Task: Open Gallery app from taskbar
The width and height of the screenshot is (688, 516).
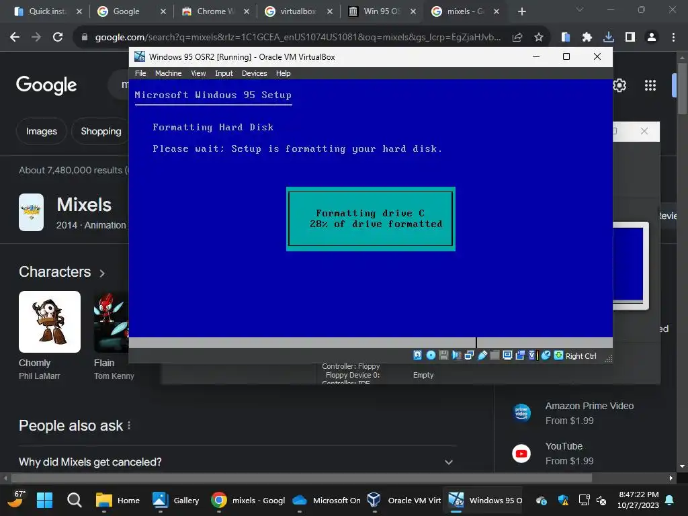Action: click(x=175, y=500)
